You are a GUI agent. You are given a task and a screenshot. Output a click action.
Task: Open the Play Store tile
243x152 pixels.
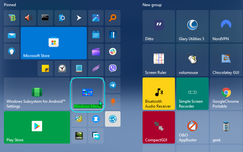[37, 127]
